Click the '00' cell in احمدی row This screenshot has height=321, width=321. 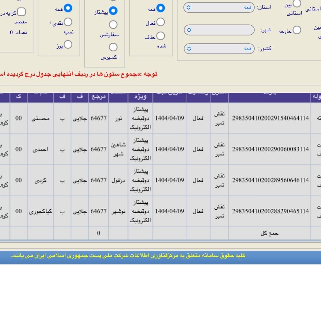pos(18,149)
